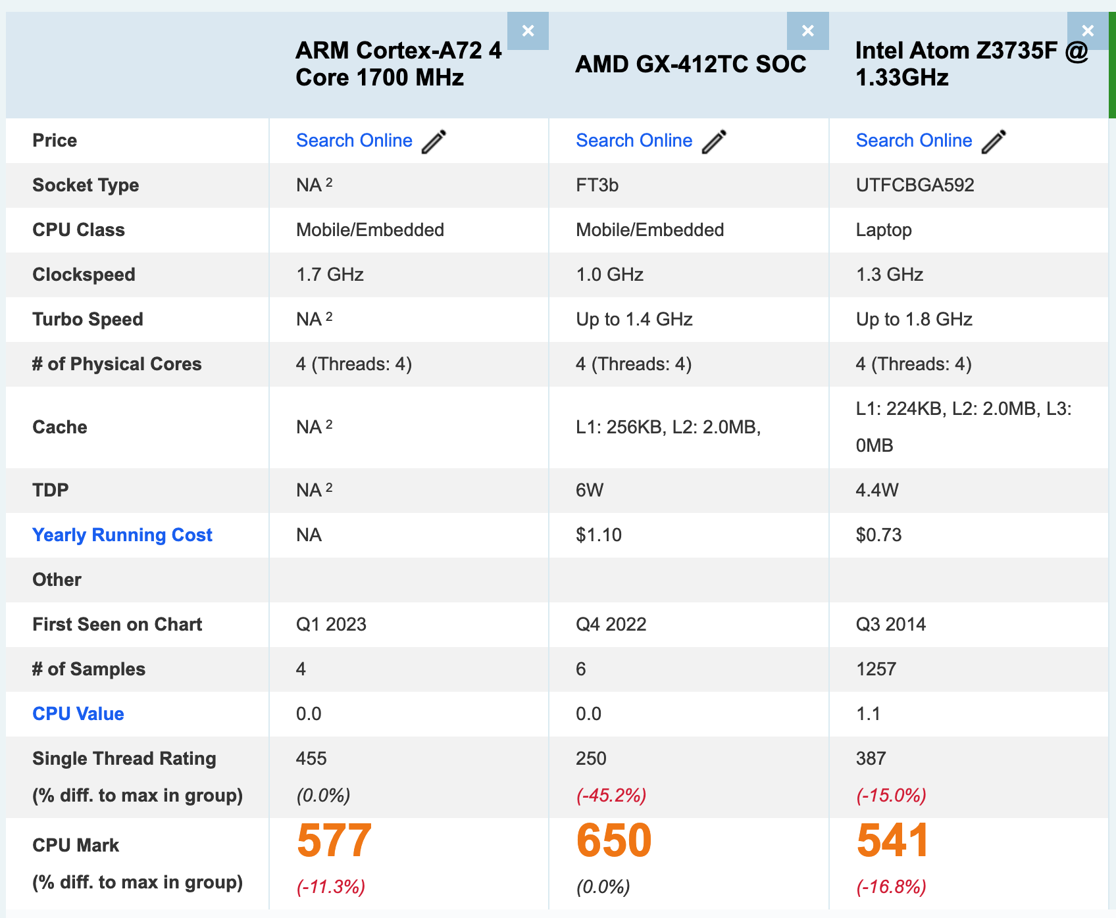The image size is (1116, 918).
Task: Open Search Online link for ARM Cortex-A72
Action: 354,141
